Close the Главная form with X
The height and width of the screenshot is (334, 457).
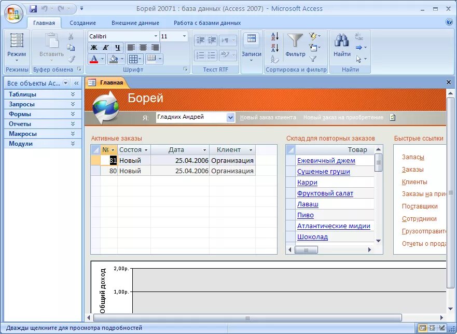[449, 82]
